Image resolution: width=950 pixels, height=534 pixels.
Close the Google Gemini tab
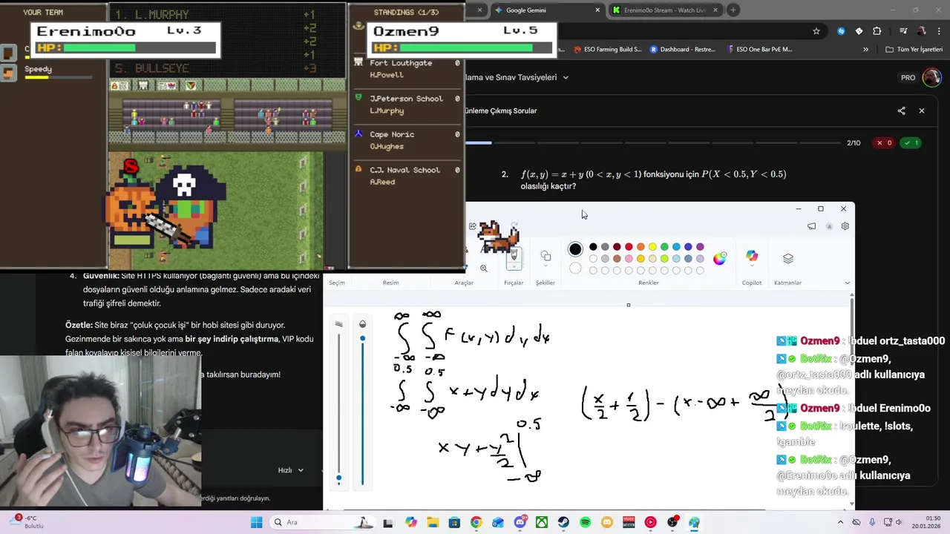click(597, 10)
